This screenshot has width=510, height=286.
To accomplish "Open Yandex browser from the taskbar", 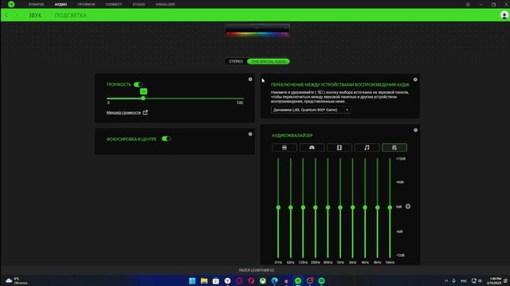I will pos(227,280).
